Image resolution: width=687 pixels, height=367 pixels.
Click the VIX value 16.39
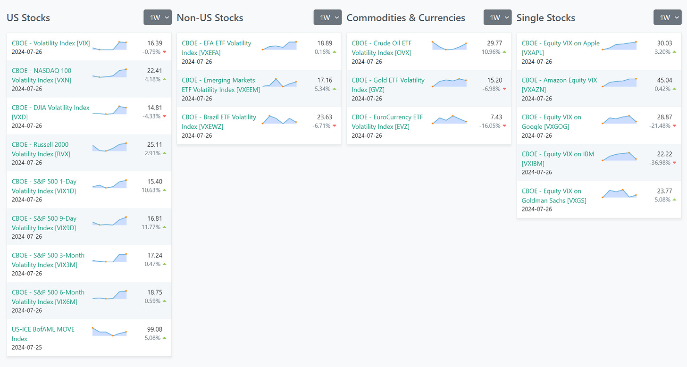(x=155, y=43)
